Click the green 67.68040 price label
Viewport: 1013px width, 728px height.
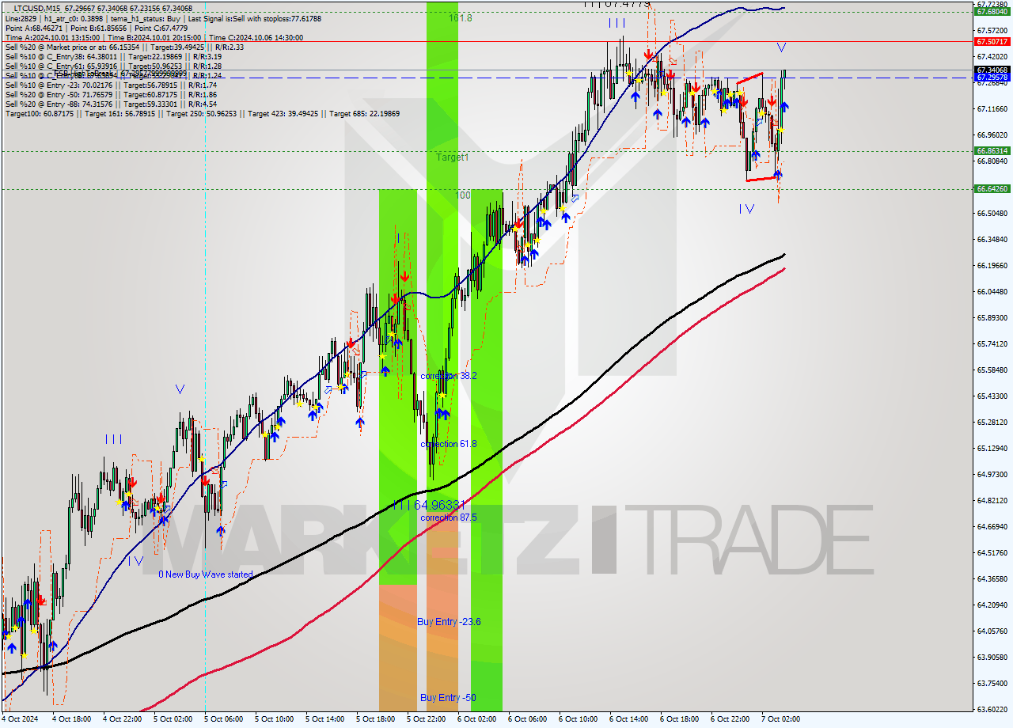click(x=992, y=12)
